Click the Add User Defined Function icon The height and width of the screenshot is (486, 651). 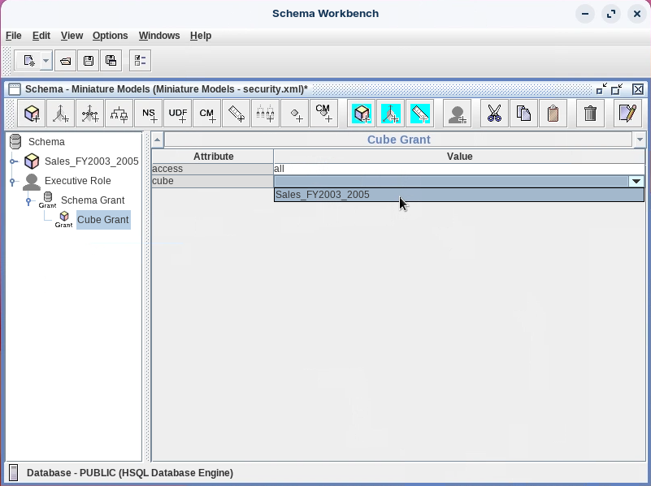click(x=178, y=113)
